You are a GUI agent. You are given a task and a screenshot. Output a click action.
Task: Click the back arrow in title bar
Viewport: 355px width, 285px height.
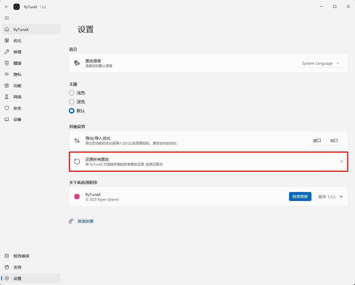(7, 7)
